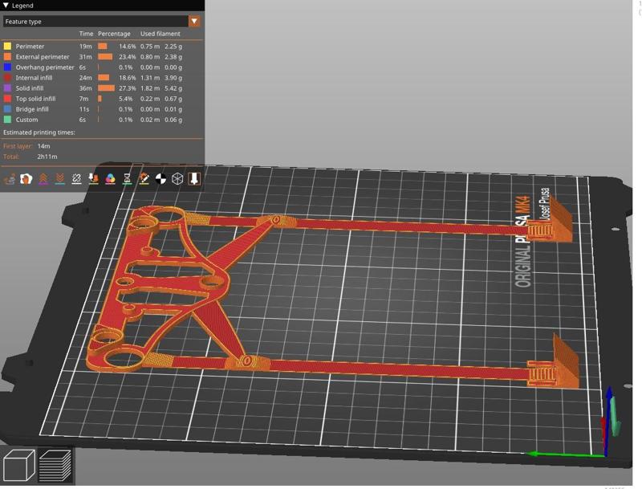
Task: Click the yellow Perimeter color swatch
Action: 8,47
